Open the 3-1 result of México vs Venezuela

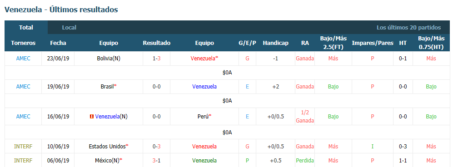click(157, 160)
